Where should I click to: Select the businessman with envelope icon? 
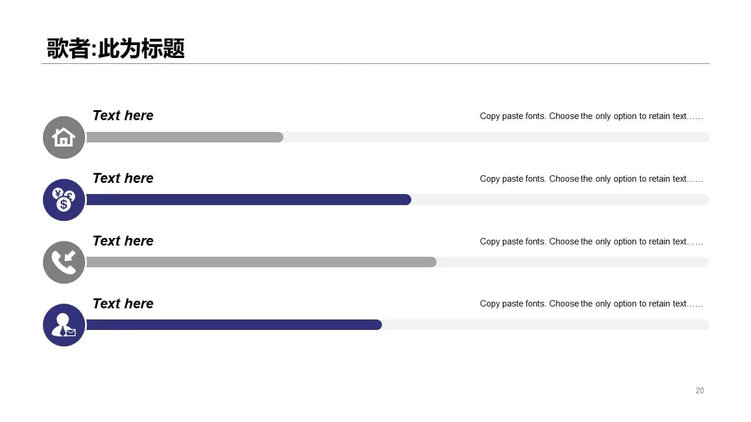click(x=64, y=325)
